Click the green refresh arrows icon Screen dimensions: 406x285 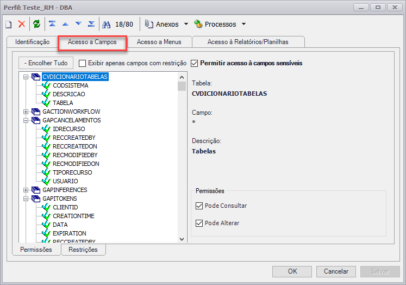tap(37, 24)
